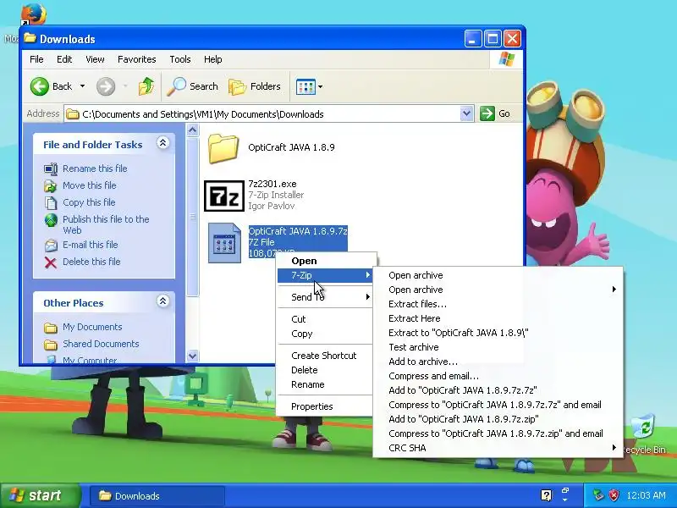The width and height of the screenshot is (677, 508).
Task: Click the E-mail this file envelope icon
Action: coord(51,246)
